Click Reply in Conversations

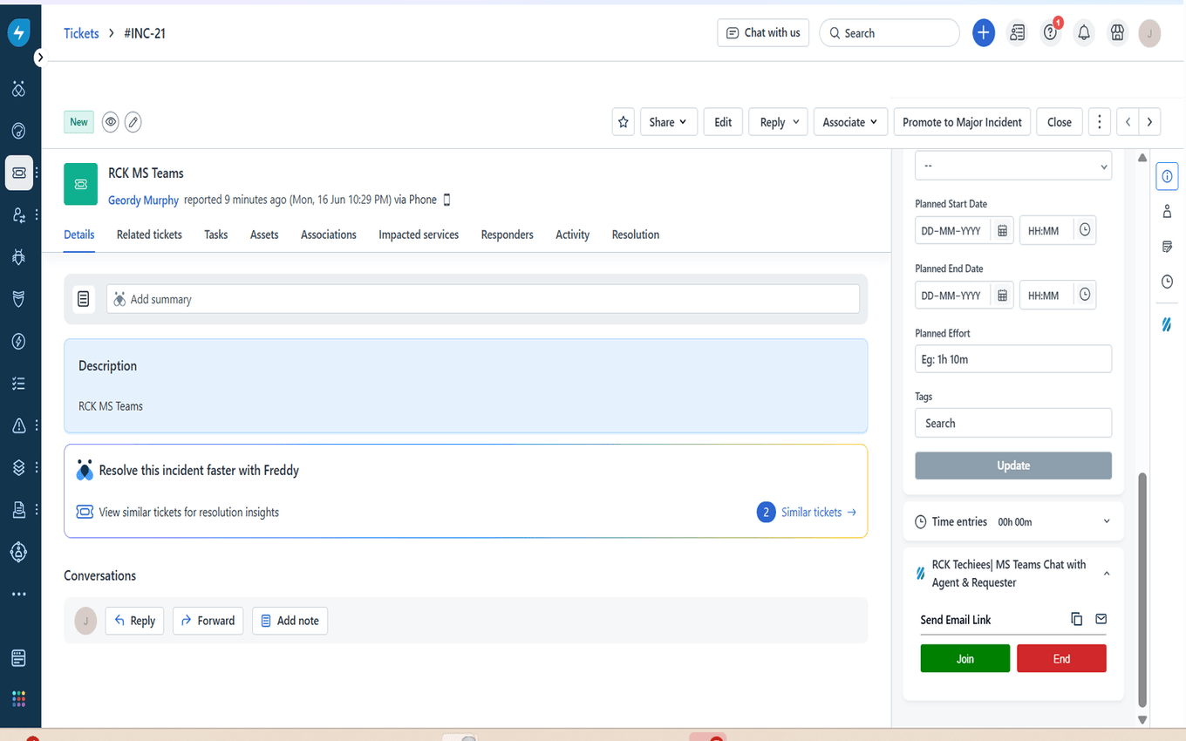134,621
